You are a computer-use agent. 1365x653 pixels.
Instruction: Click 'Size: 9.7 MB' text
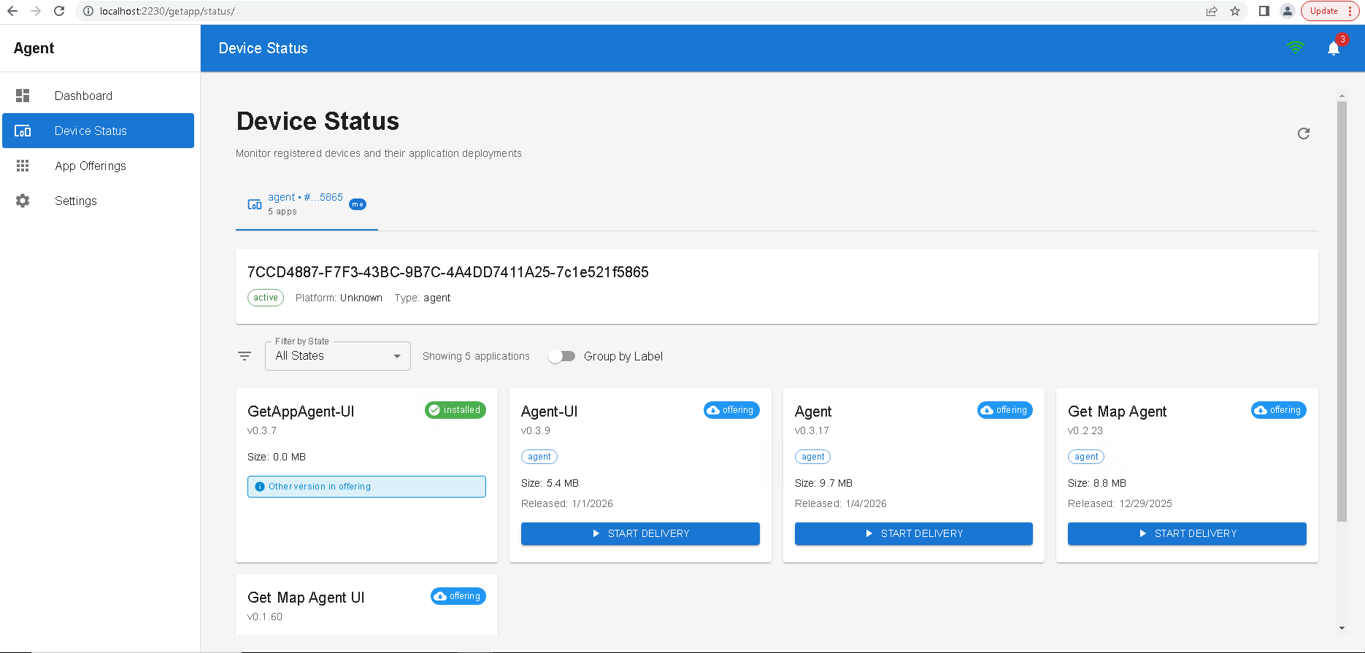823,483
